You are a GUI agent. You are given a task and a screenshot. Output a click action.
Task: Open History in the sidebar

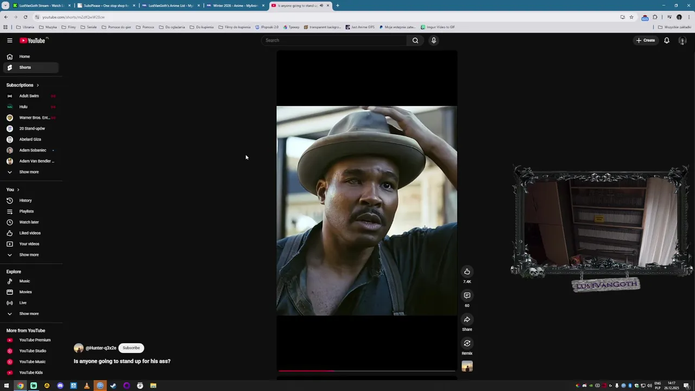[31, 200]
